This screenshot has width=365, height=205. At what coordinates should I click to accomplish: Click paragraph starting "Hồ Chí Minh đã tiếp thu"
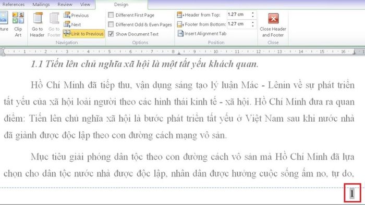pos(179,110)
